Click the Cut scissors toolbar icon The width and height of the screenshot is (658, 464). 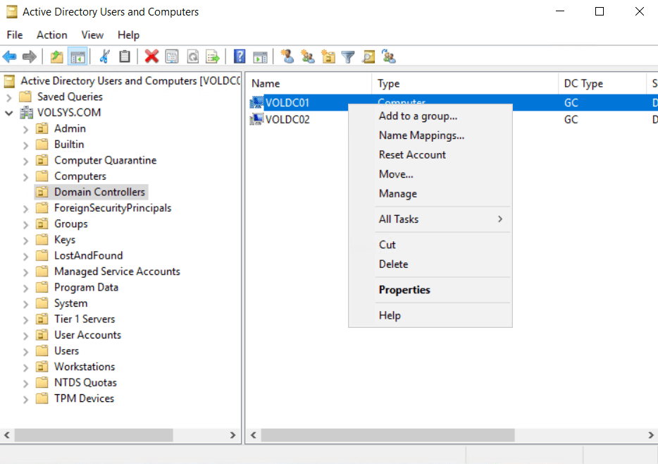105,57
